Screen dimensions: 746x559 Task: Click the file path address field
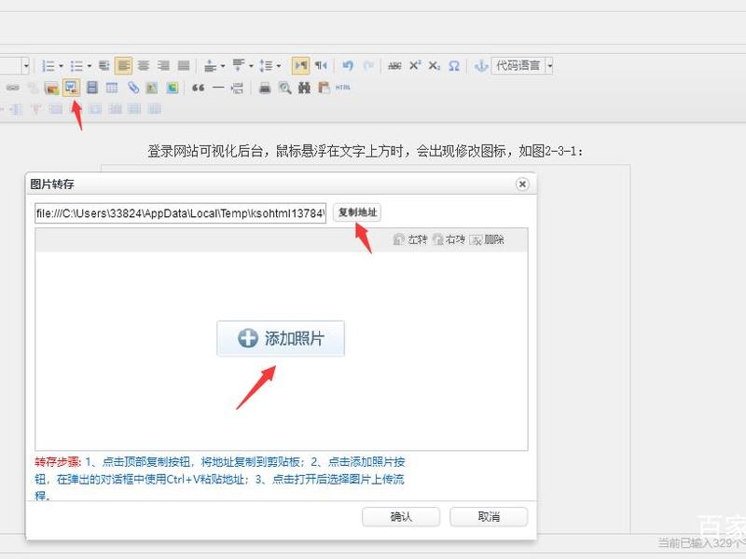[x=180, y=213]
